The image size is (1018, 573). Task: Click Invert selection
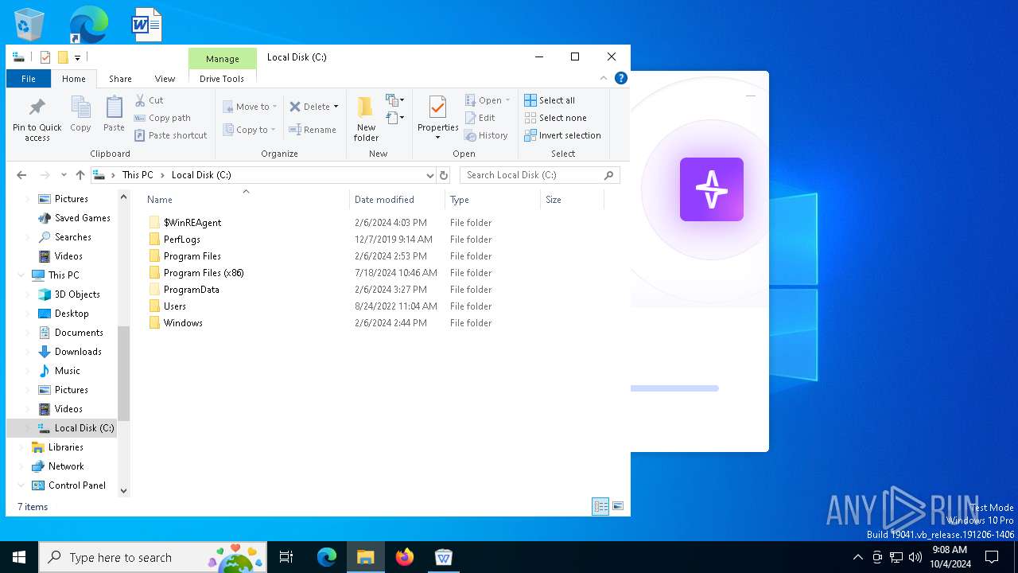(x=562, y=135)
